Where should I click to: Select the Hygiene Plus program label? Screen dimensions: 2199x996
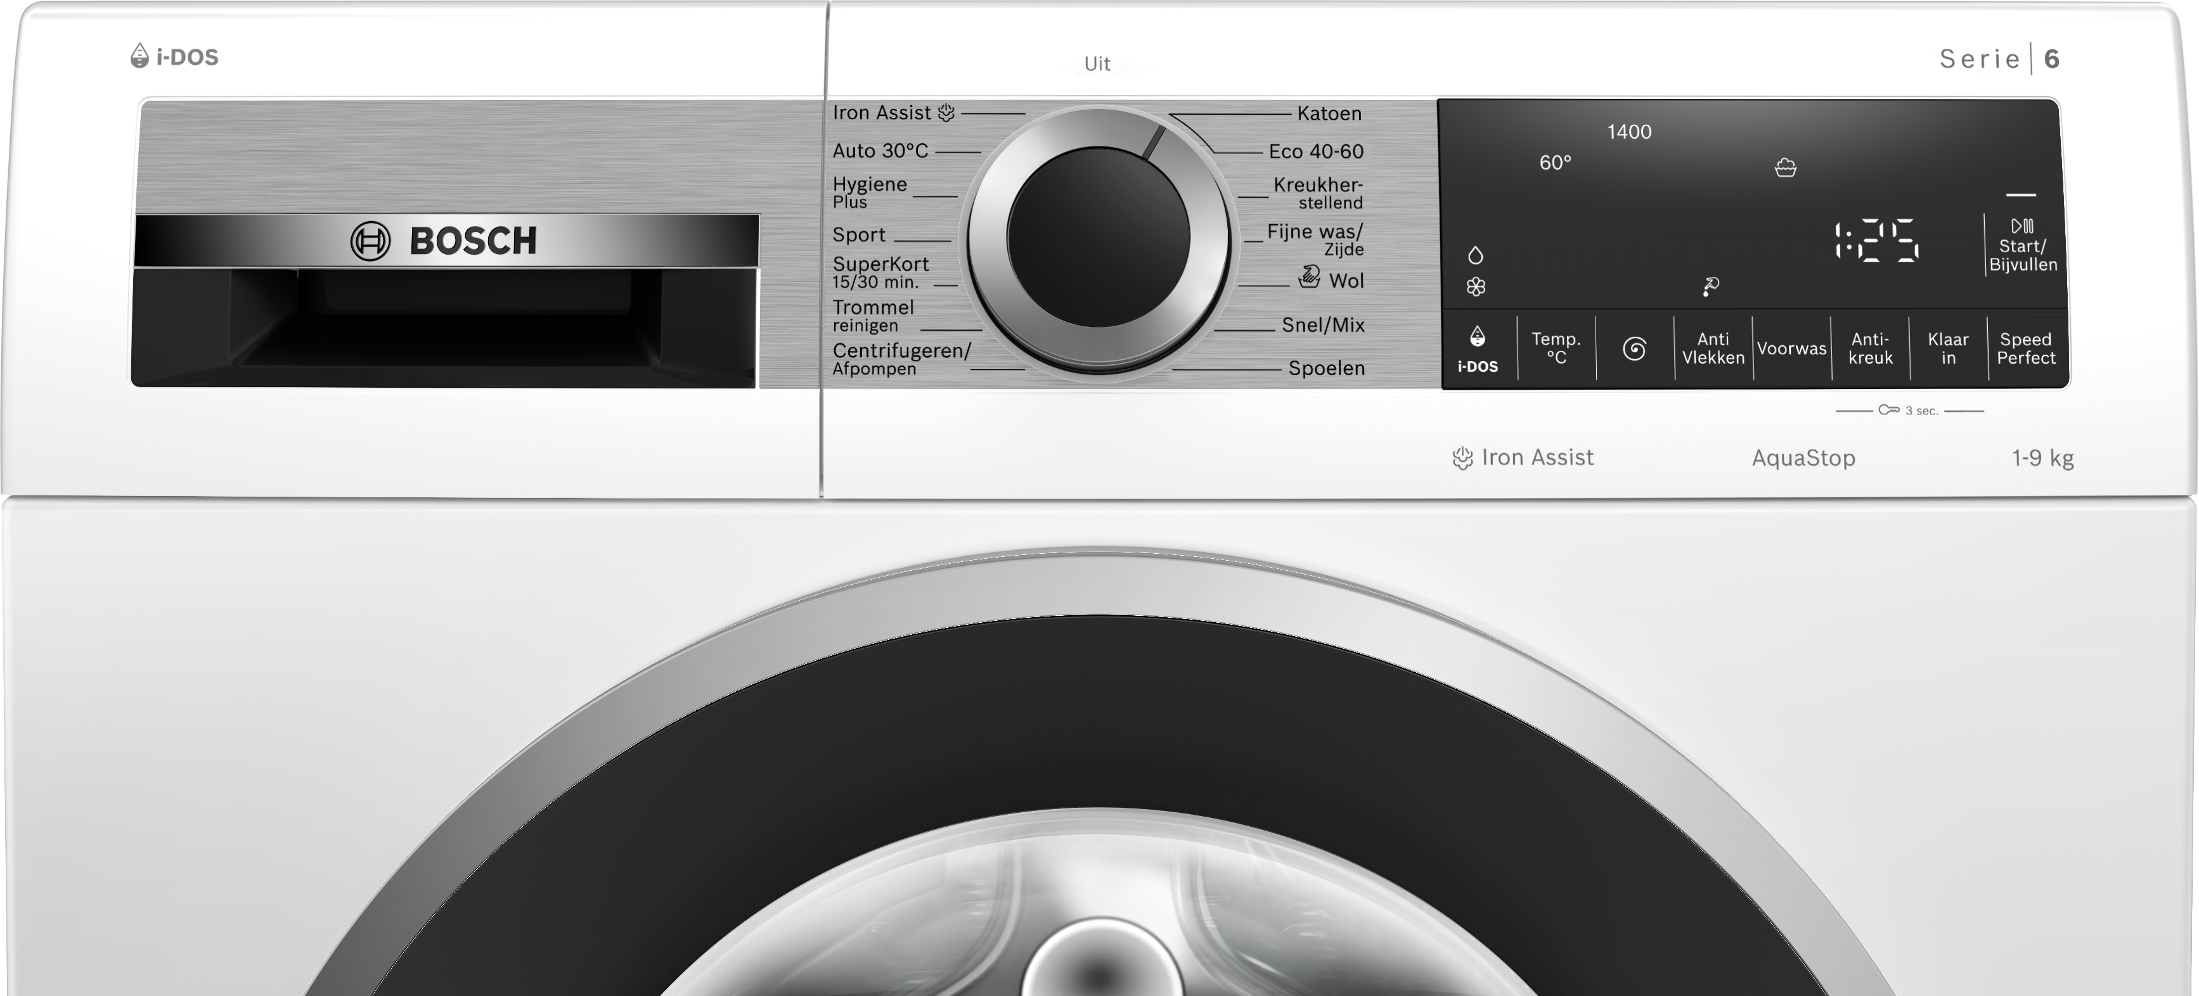coord(870,192)
